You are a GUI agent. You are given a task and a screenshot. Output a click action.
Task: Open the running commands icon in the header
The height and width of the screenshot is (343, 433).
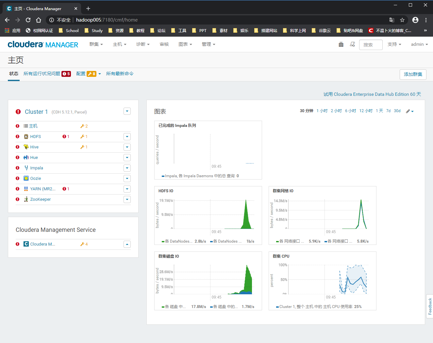pos(352,44)
